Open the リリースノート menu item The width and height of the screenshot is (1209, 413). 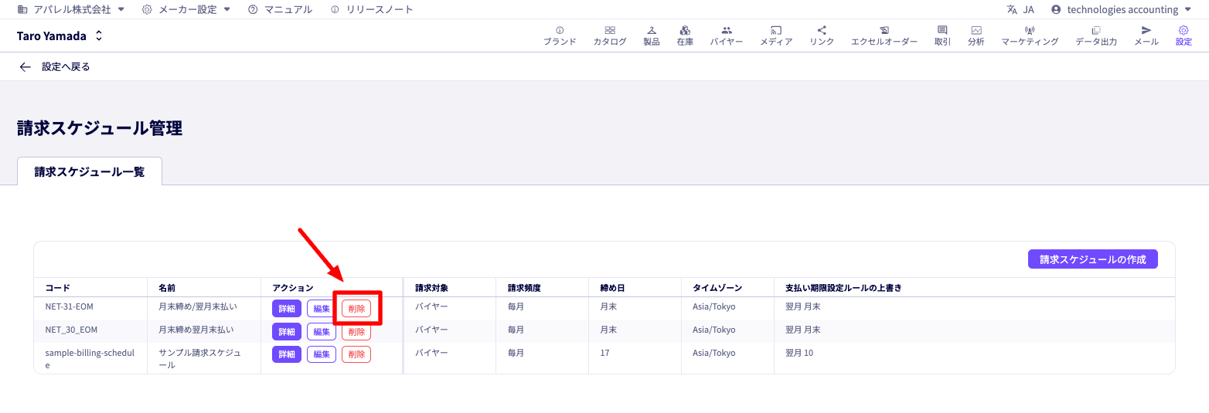[x=380, y=9]
